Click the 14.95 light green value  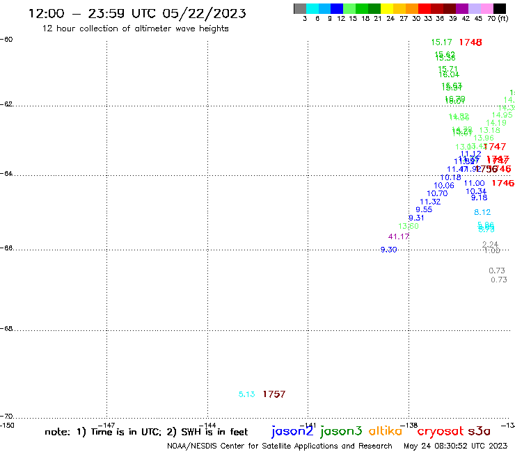[502, 115]
